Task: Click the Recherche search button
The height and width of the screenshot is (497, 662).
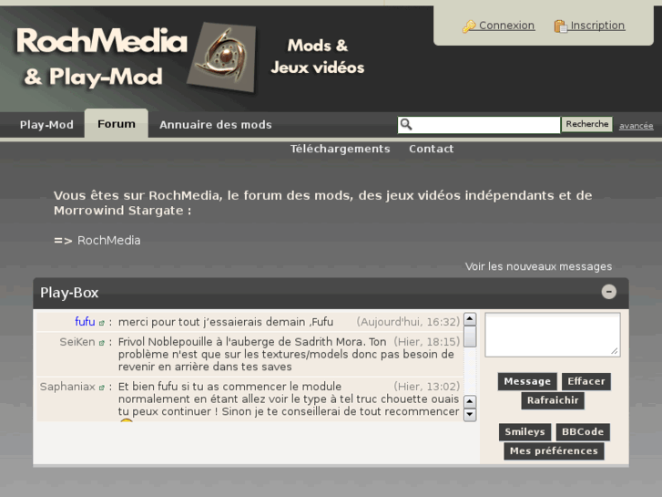Action: (586, 124)
